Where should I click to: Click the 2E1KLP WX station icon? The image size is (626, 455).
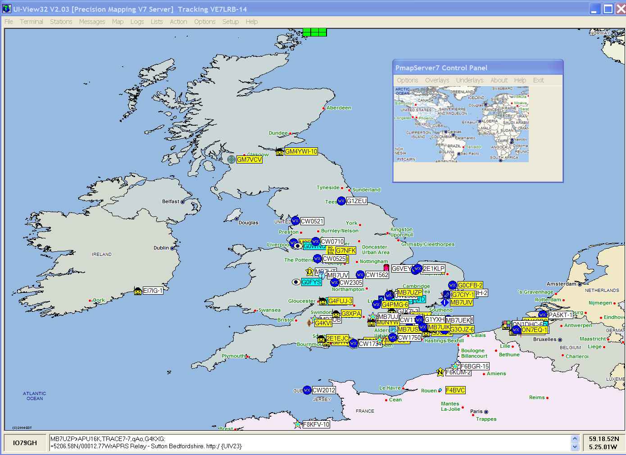[417, 269]
